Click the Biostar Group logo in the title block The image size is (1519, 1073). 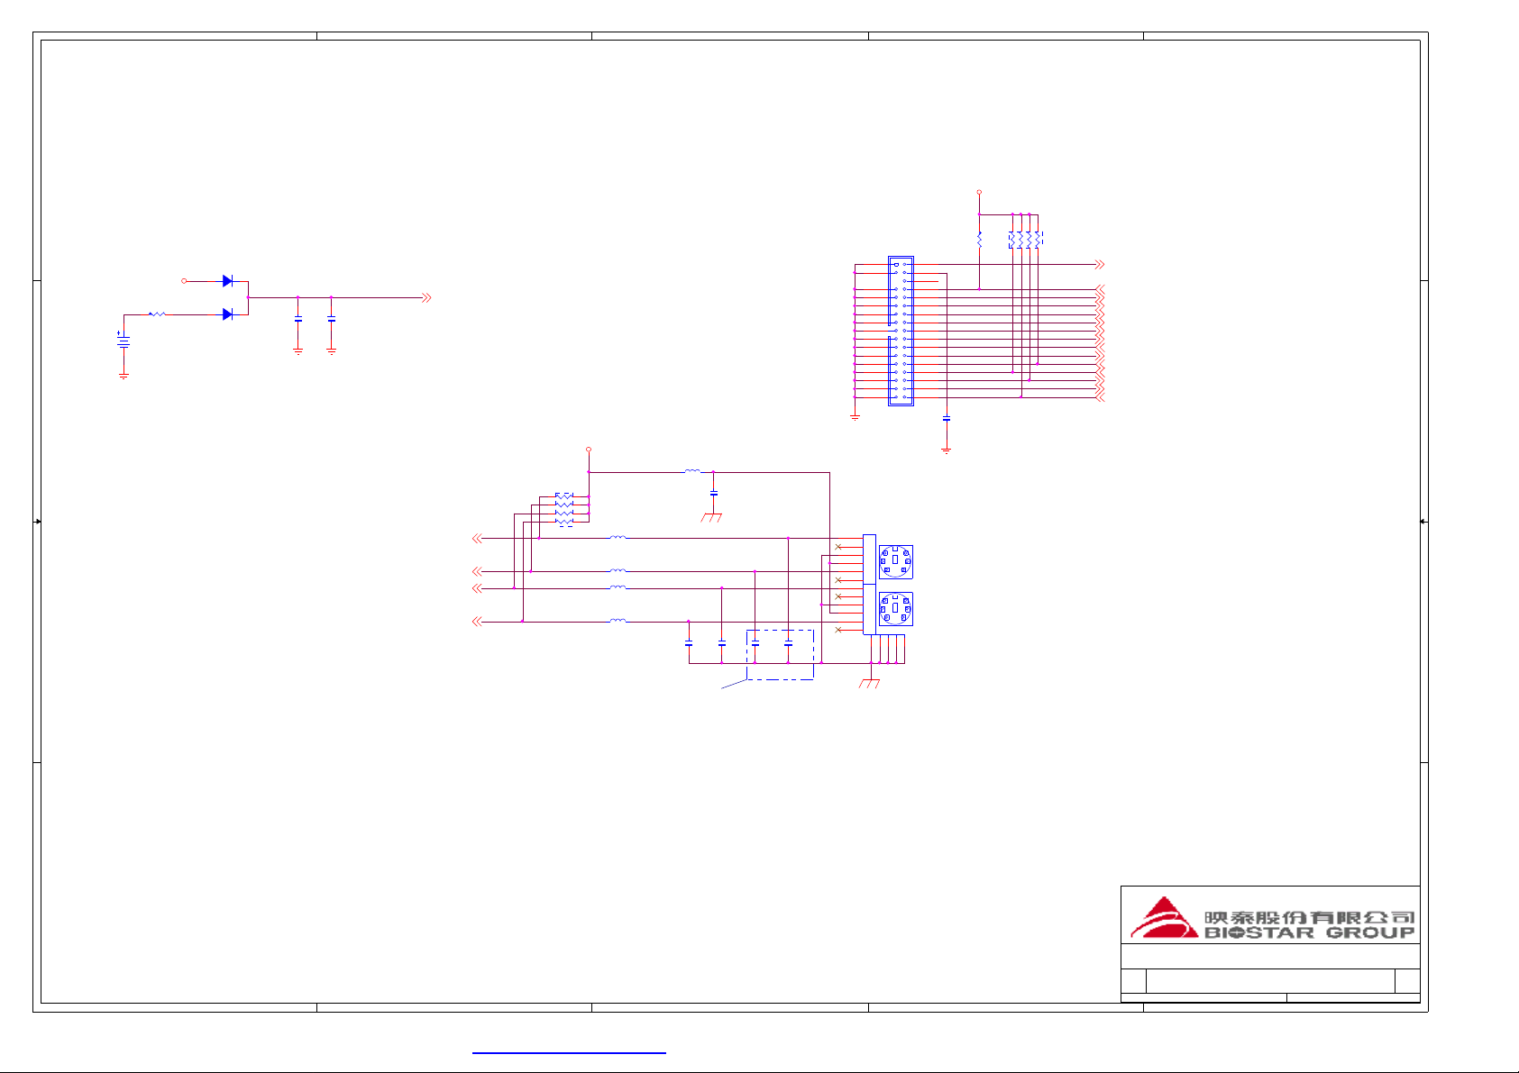[x=1272, y=918]
